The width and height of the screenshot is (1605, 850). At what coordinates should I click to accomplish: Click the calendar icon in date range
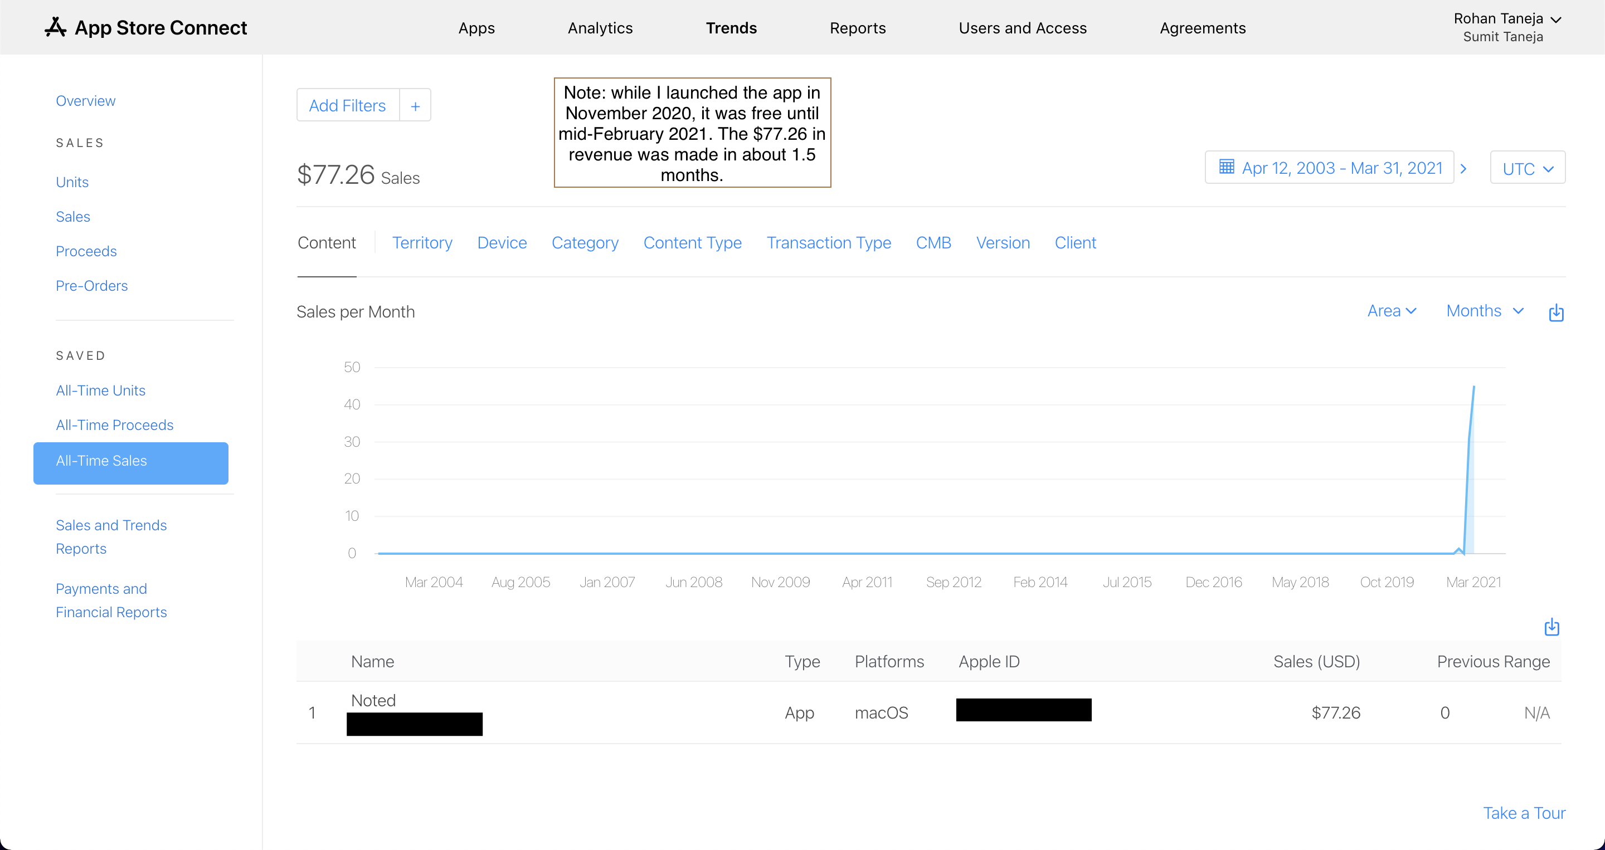(x=1226, y=168)
